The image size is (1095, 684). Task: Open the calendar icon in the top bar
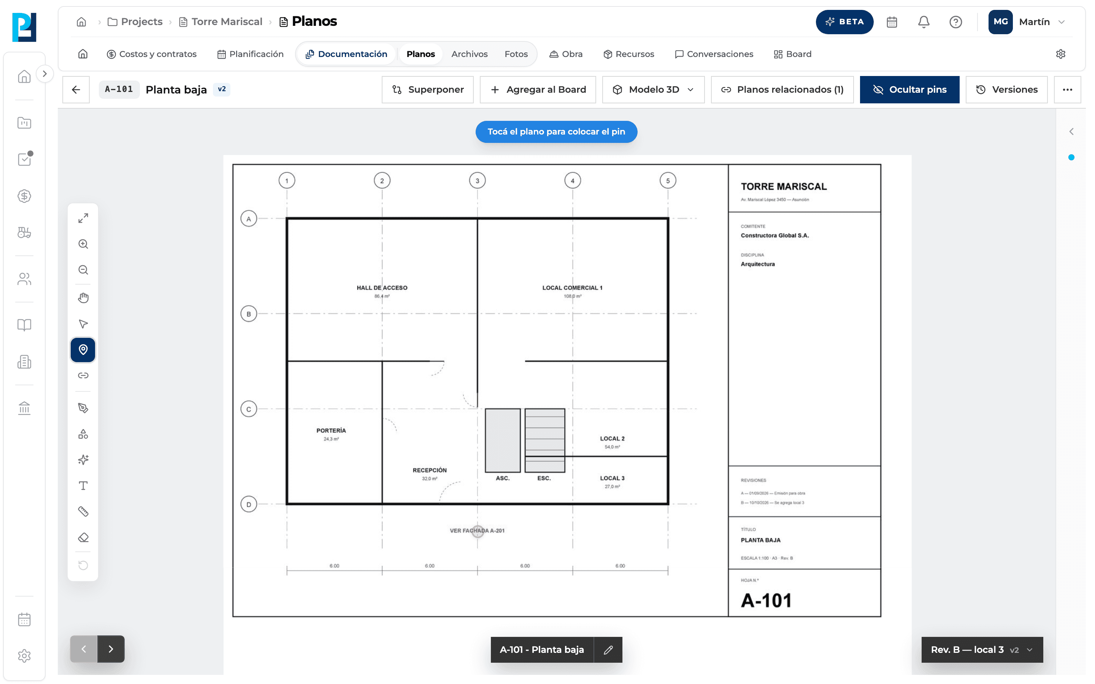click(891, 22)
